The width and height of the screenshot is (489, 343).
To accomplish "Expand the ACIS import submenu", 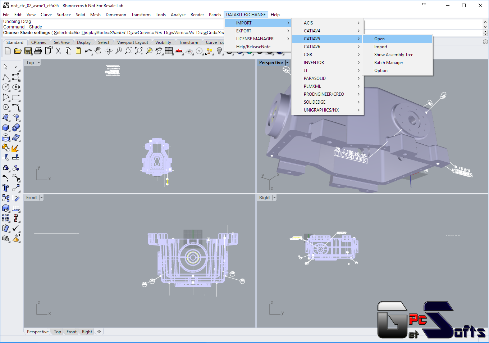I will click(x=328, y=23).
